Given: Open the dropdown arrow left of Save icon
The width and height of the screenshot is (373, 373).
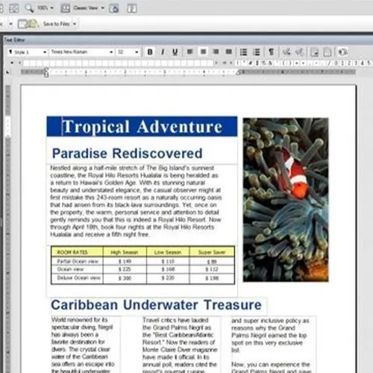Looking at the screenshot, I should [10, 24].
